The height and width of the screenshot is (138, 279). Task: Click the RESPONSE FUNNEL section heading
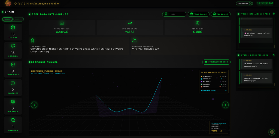44,62
